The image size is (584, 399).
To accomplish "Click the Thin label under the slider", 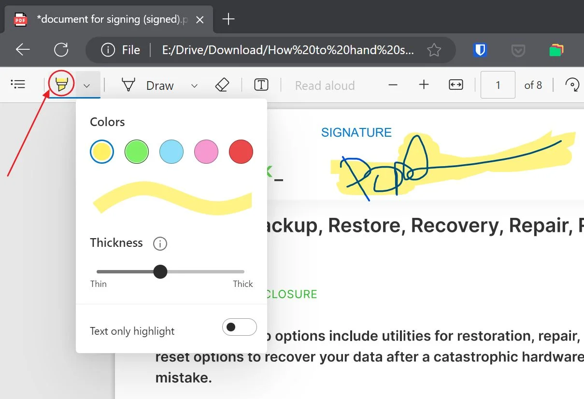I will coord(99,284).
